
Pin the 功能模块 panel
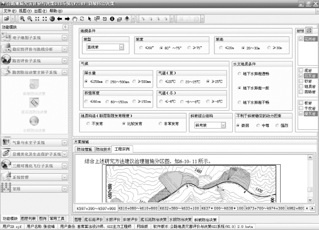pyautogui.click(x=65, y=27)
